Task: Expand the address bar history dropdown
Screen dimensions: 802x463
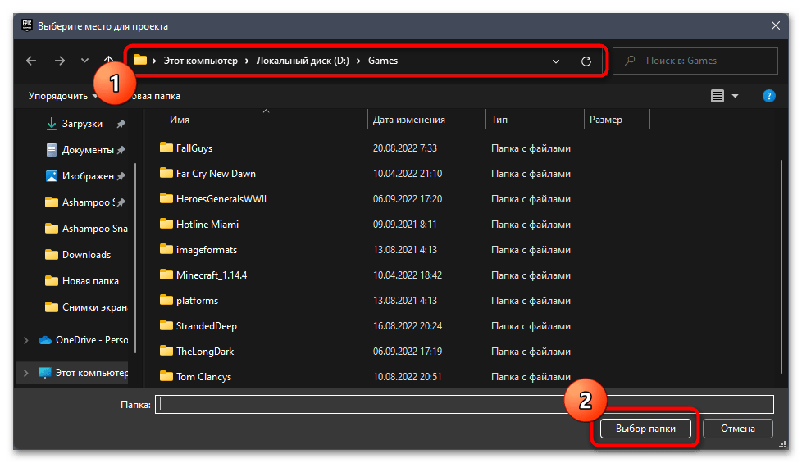Action: 556,61
